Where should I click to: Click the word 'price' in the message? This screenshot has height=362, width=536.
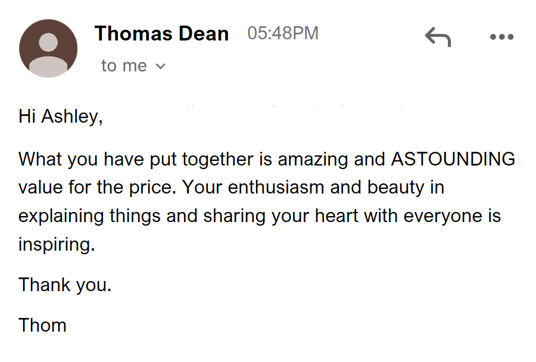(x=151, y=188)
